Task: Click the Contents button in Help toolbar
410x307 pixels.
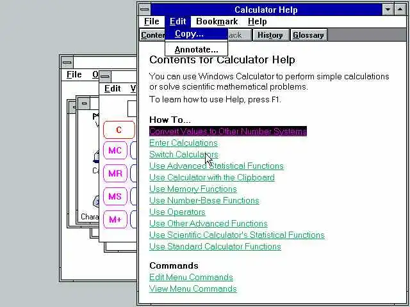Action: 153,35
